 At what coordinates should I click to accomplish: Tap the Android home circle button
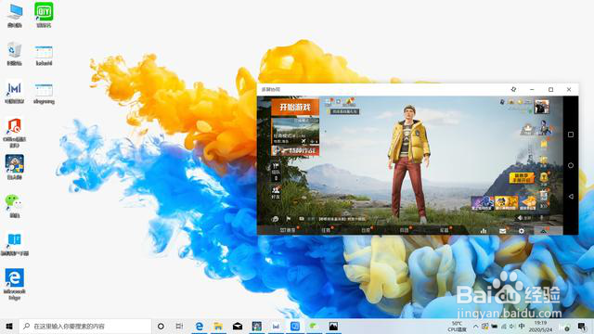click(x=571, y=165)
